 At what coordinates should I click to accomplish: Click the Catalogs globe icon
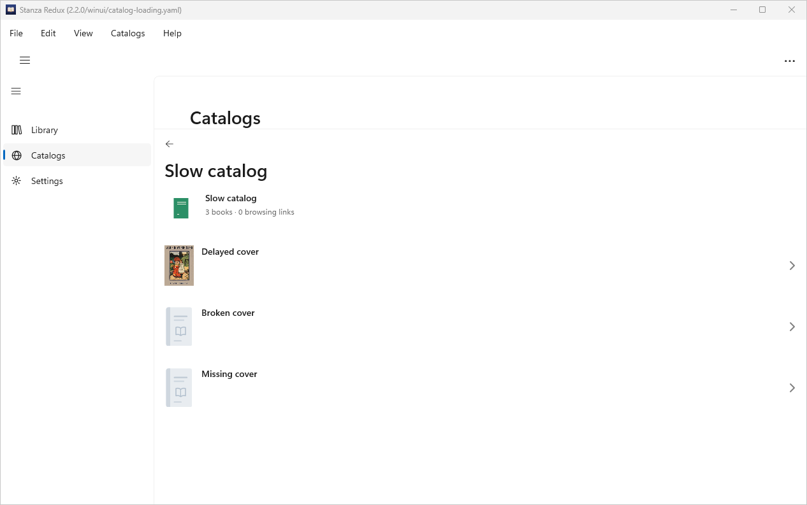point(17,155)
